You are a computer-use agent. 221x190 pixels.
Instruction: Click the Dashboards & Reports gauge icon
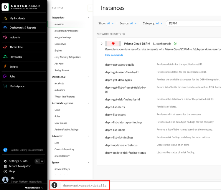pyautogui.click(x=5, y=28)
